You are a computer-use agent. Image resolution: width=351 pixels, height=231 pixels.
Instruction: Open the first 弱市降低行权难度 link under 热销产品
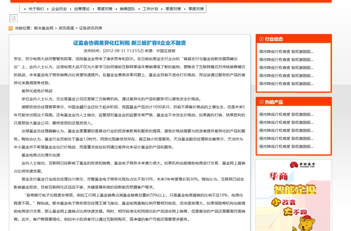(286, 114)
